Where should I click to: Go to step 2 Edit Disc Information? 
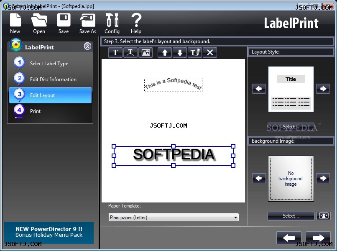coord(50,79)
